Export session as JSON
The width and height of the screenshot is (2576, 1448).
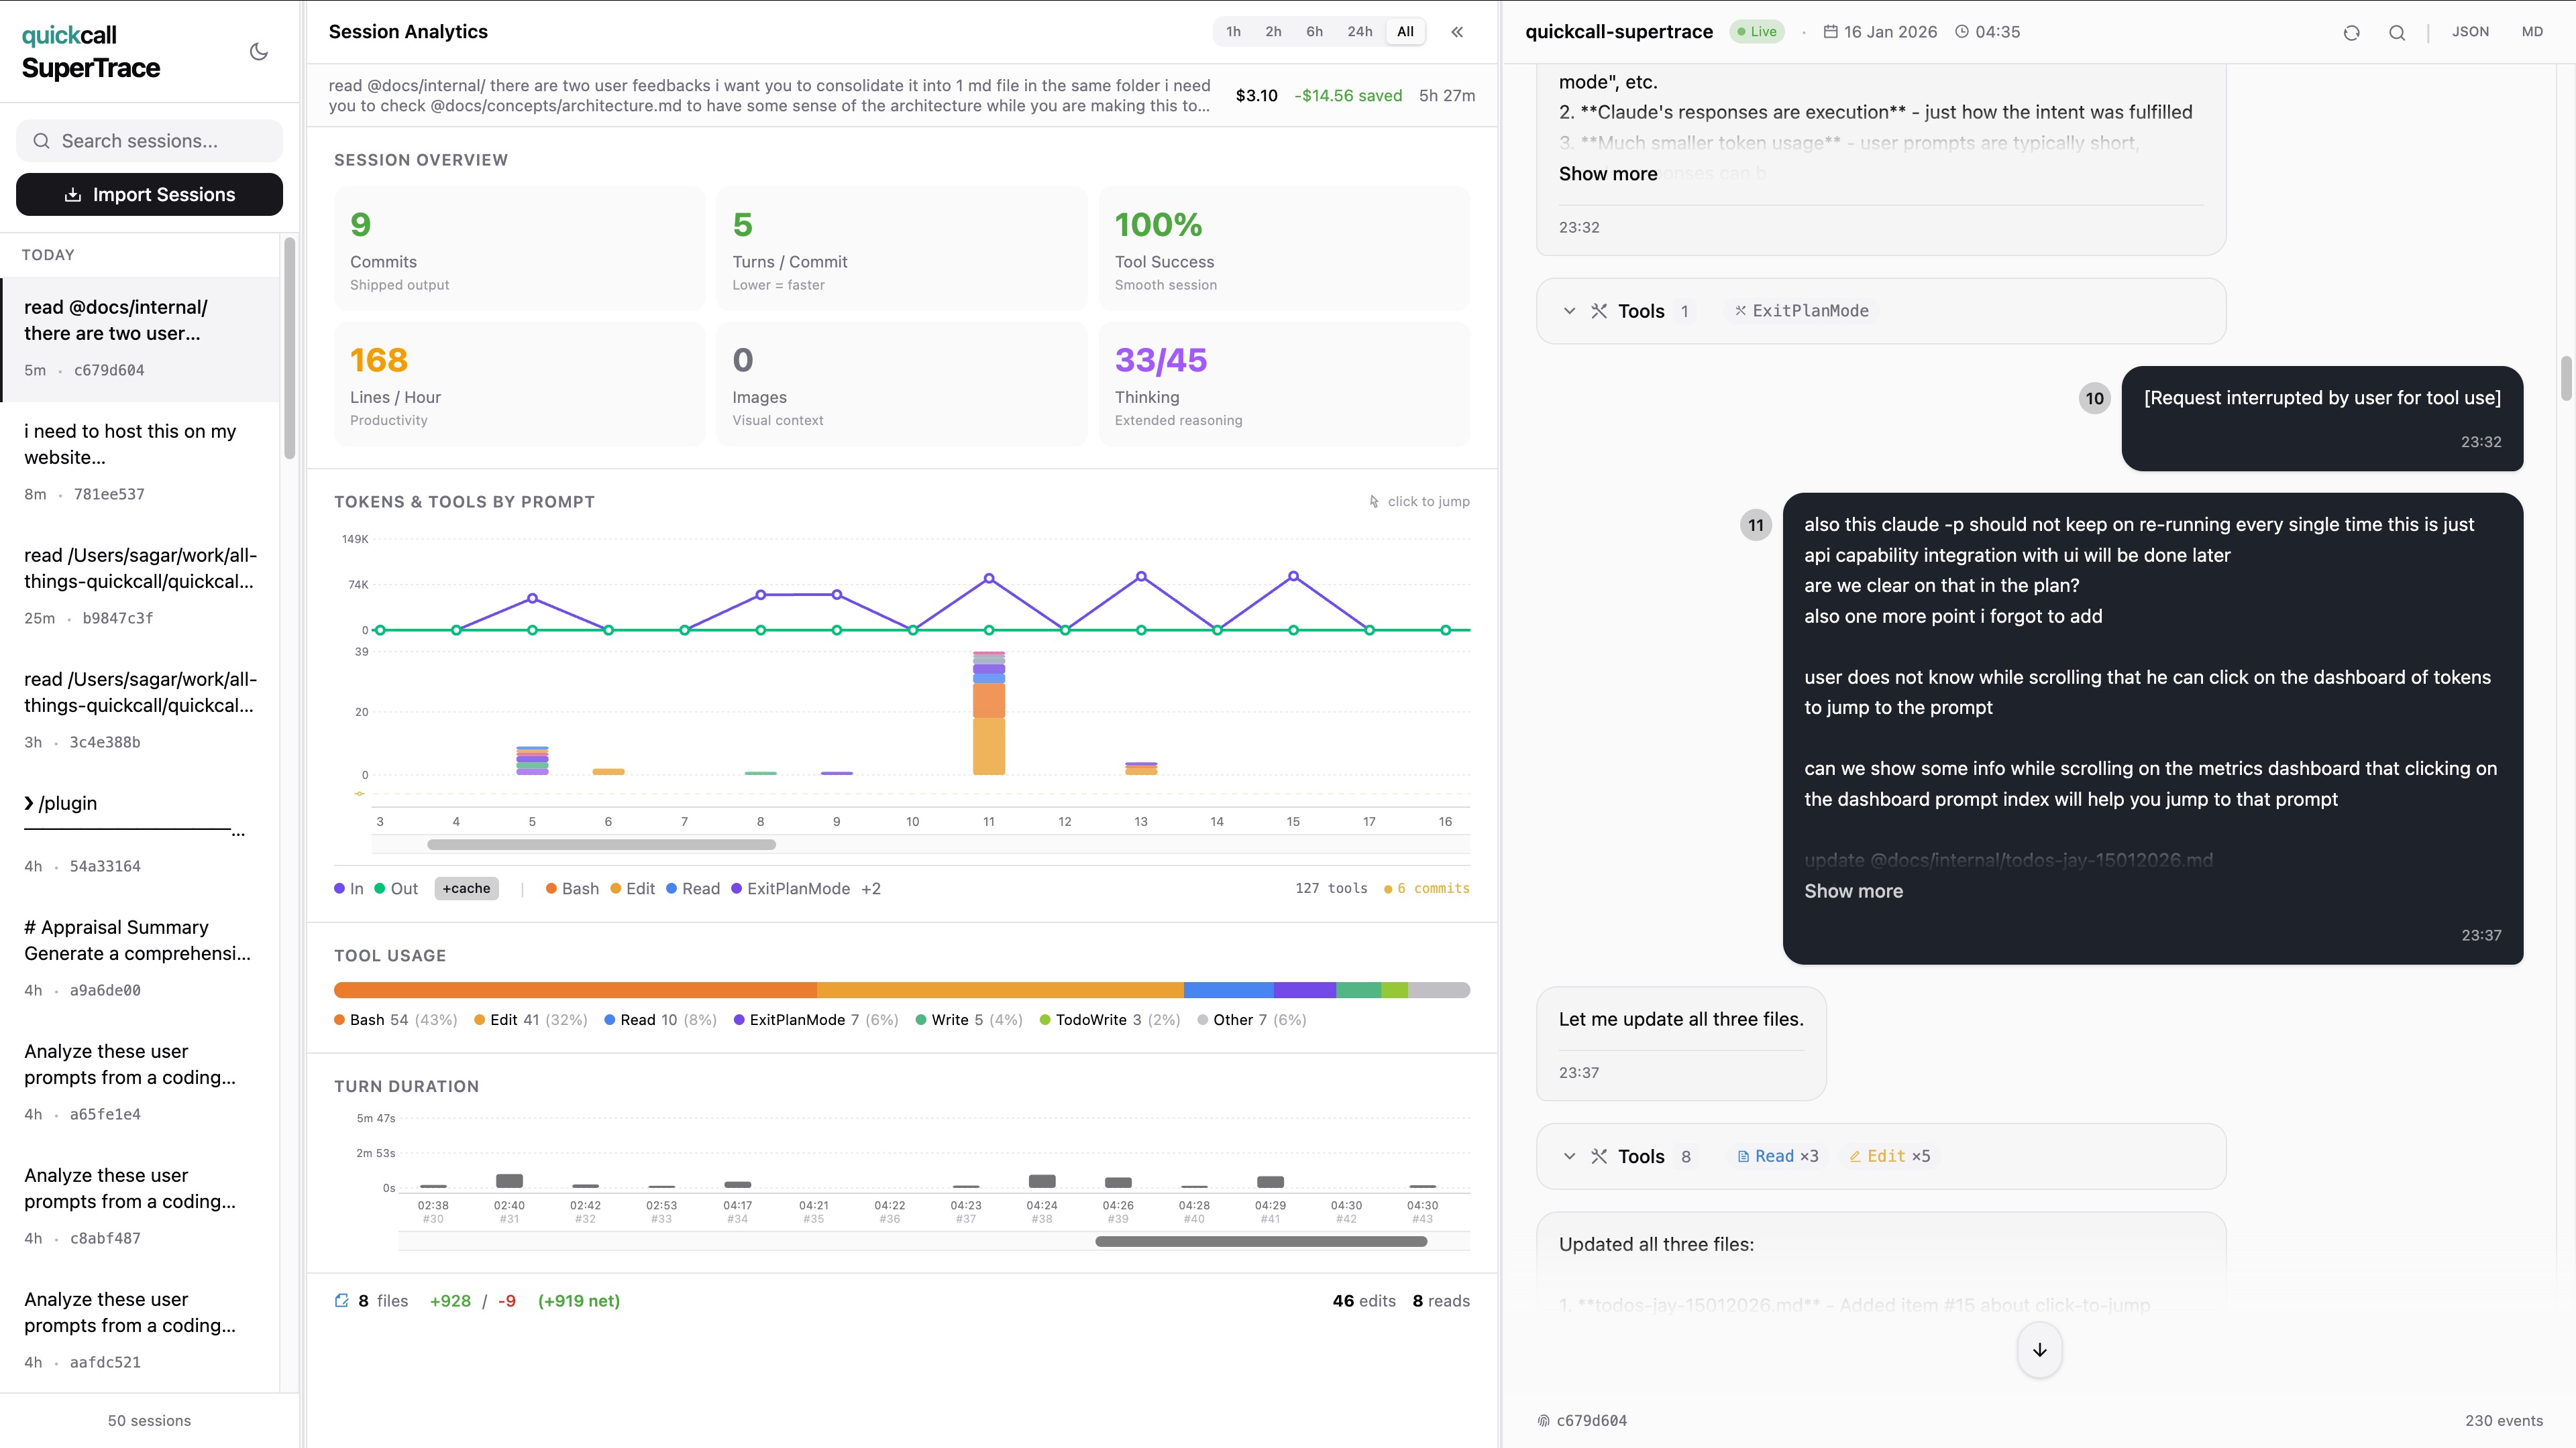[2470, 32]
